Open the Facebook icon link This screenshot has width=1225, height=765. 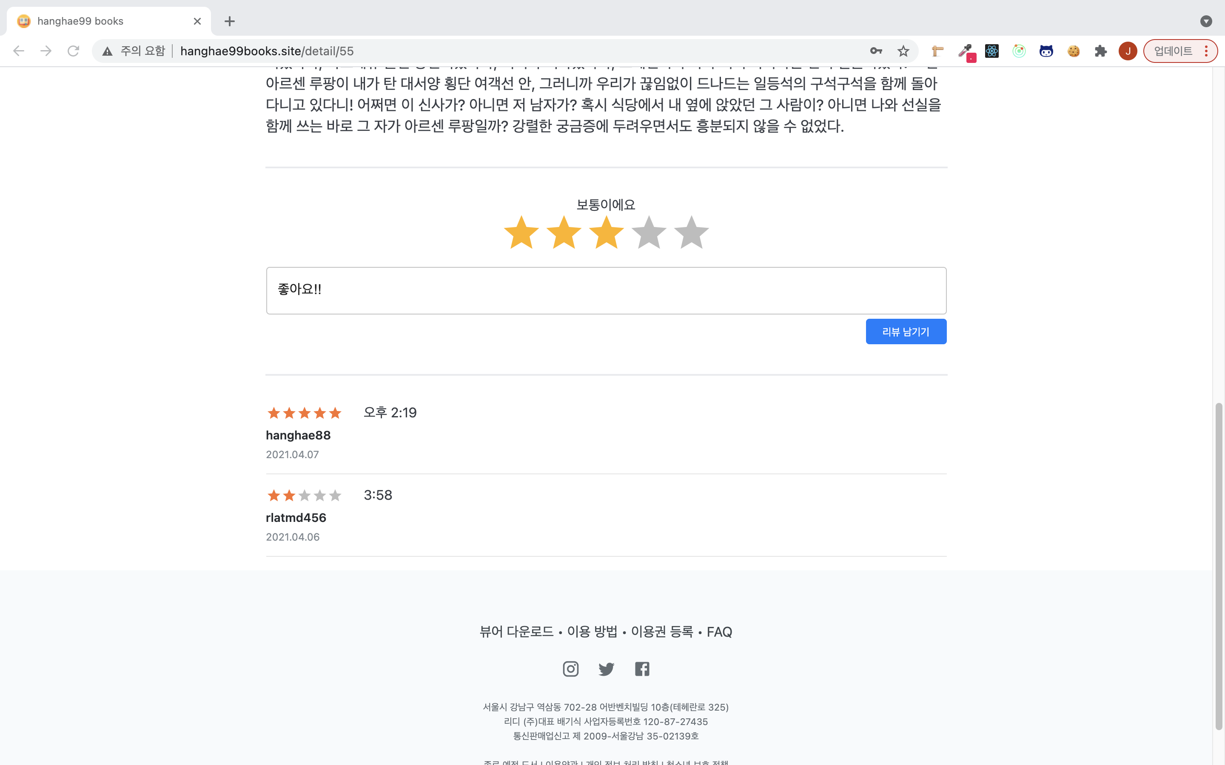click(642, 669)
